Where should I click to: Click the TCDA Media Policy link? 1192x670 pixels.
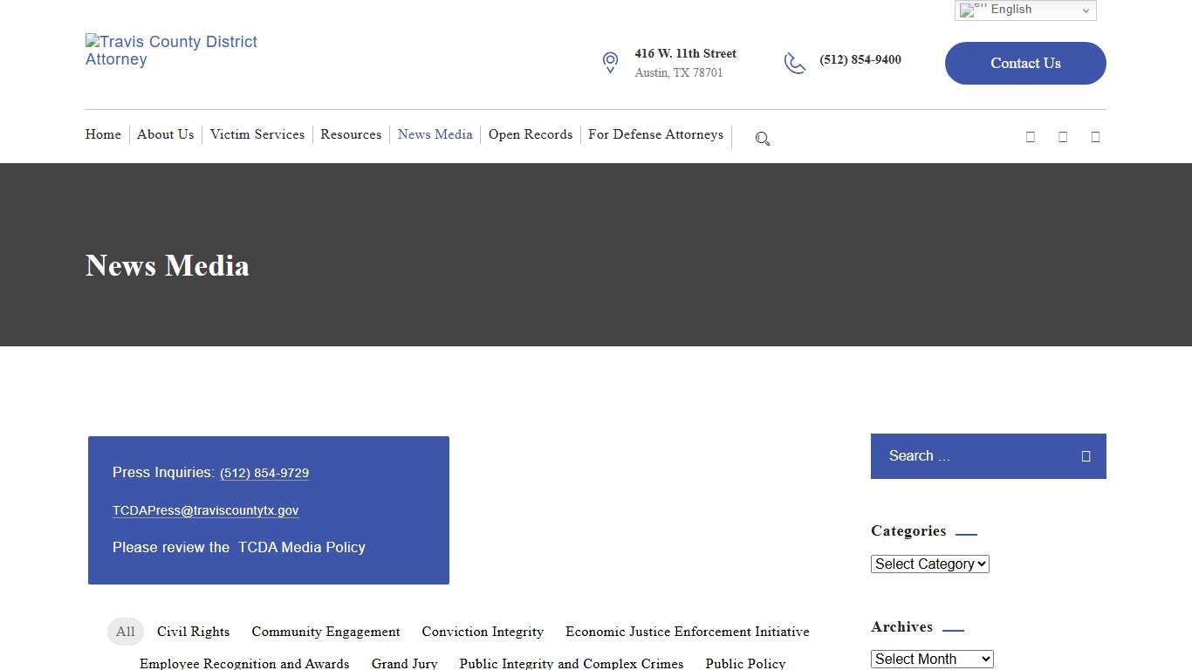coord(302,547)
